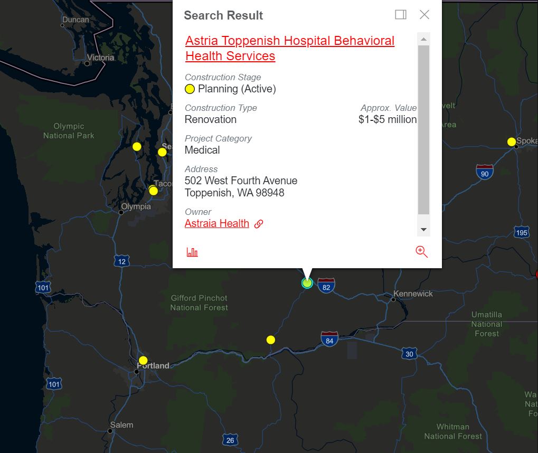The height and width of the screenshot is (453, 538).
Task: Click the yellow Planning stage color dot
Action: coord(190,89)
